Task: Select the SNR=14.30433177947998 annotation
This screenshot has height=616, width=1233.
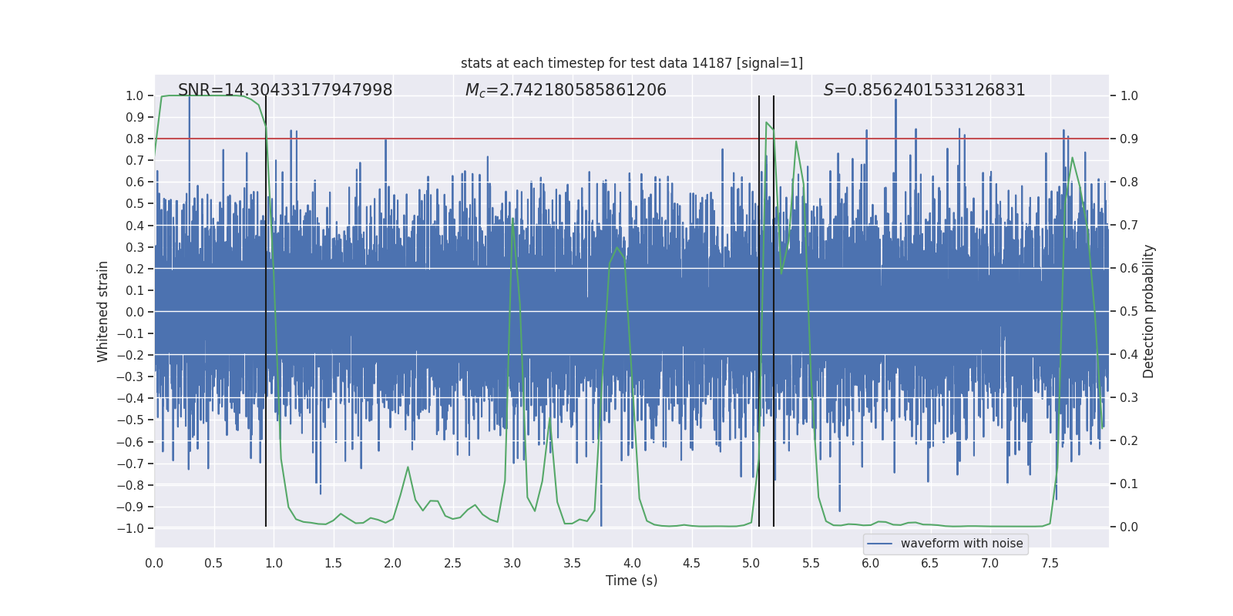Action: point(285,90)
